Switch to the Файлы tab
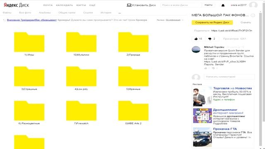Viewport: 265px width, 149px height. [7, 13]
